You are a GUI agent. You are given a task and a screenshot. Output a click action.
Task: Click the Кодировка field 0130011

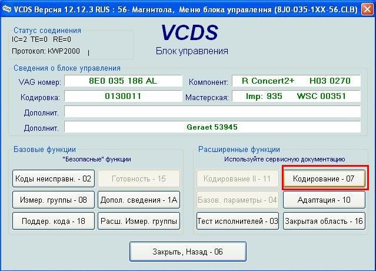[123, 96]
